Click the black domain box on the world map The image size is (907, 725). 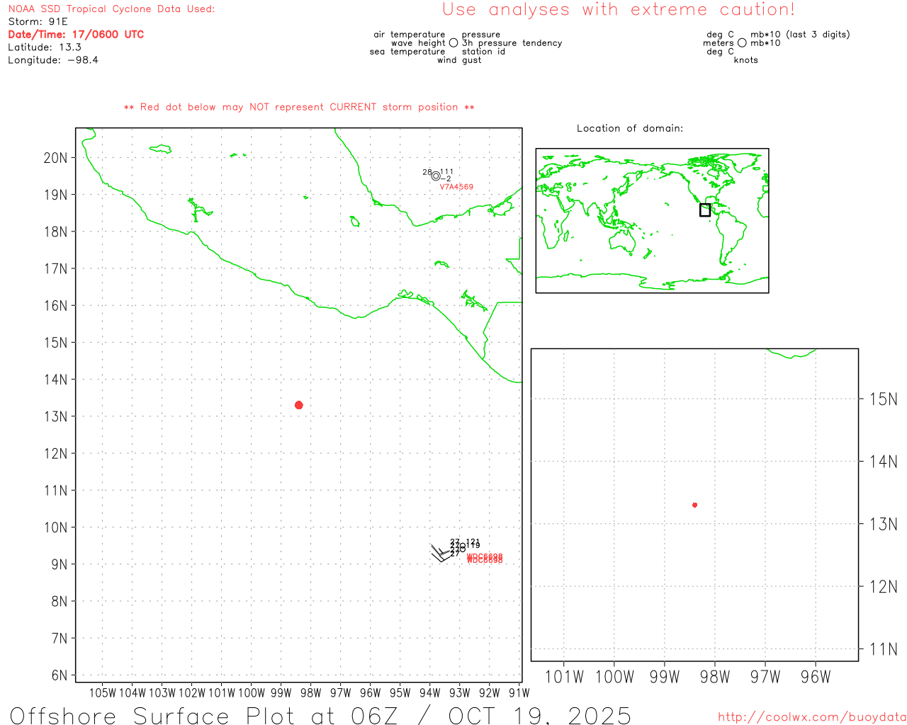(704, 210)
